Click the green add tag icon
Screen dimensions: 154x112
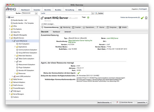pyautogui.click(x=88, y=17)
